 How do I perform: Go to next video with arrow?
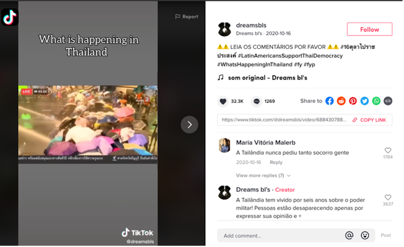coord(189,125)
